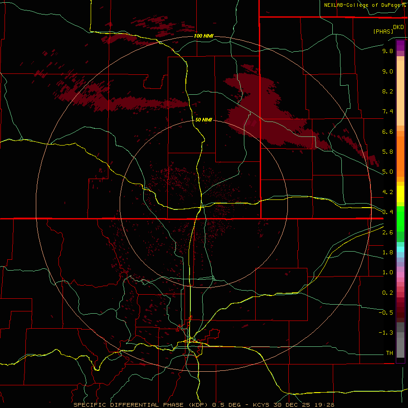Click the 8.2 scale value

point(388,91)
